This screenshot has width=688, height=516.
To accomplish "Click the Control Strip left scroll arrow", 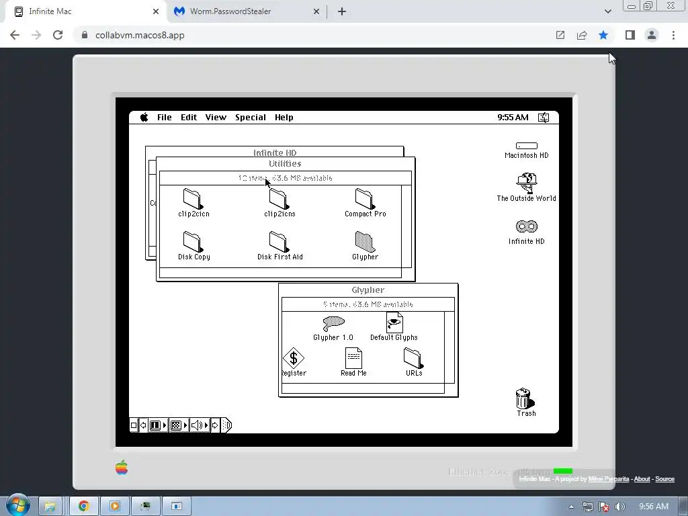I will (x=143, y=425).
